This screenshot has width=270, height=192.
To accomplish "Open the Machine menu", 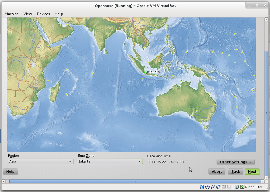I will pyautogui.click(x=11, y=14).
